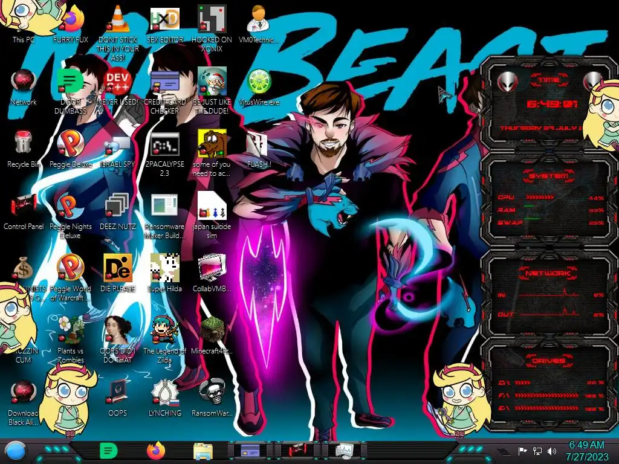Open the 'some of you need to ac...' dog icon

[x=212, y=144]
